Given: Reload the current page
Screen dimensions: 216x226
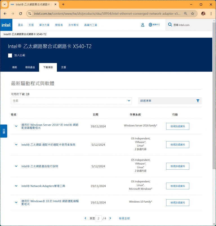Looking at the screenshot, I should click(21, 14).
